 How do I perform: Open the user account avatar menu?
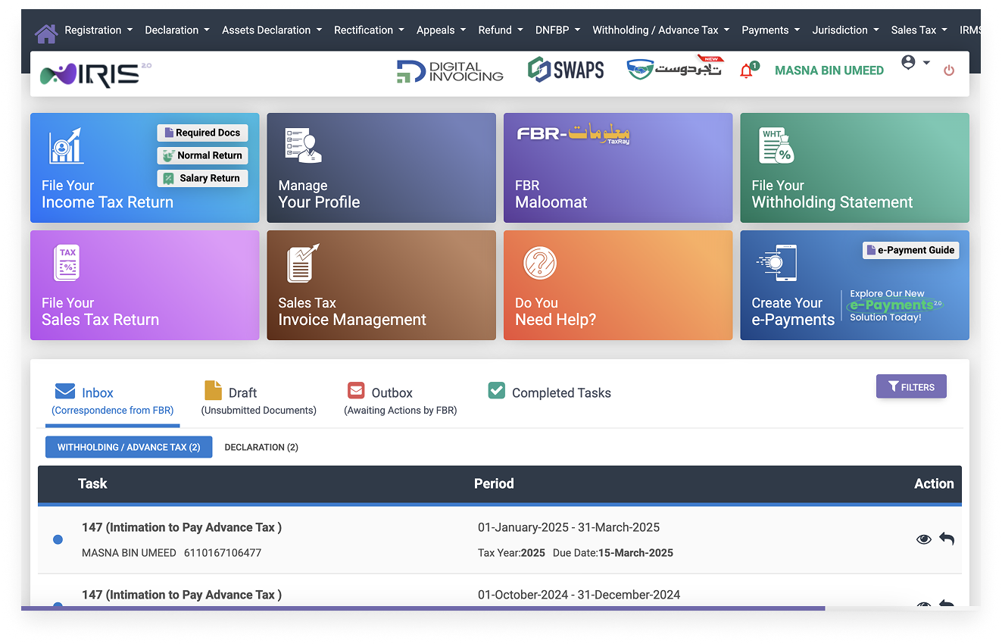coord(915,63)
